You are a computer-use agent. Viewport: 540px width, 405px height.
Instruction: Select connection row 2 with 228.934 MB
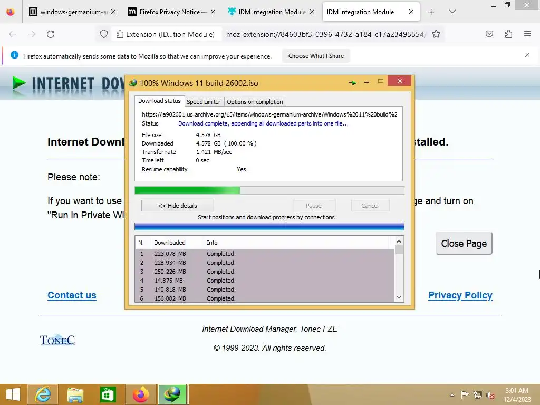pyautogui.click(x=265, y=263)
